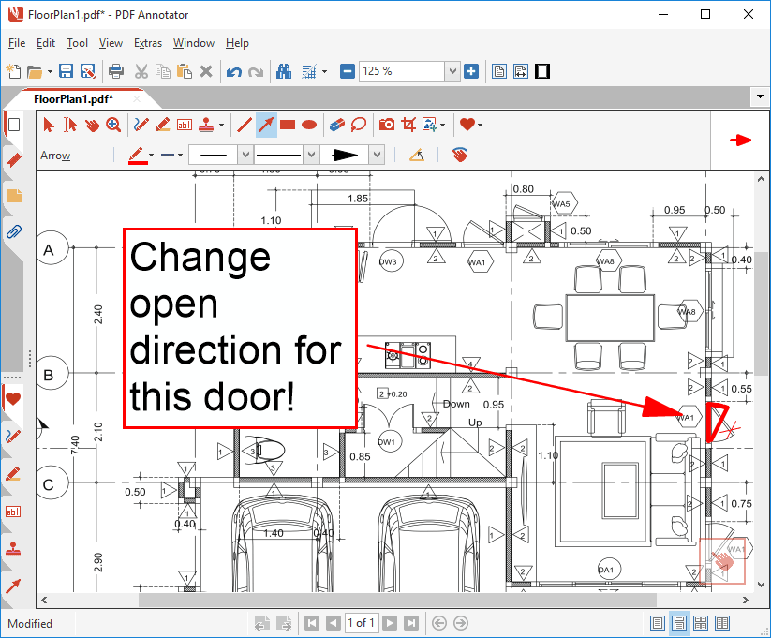Open the Favorites heart dropdown arrow
Viewport: 771px width, 638px height.
(480, 126)
